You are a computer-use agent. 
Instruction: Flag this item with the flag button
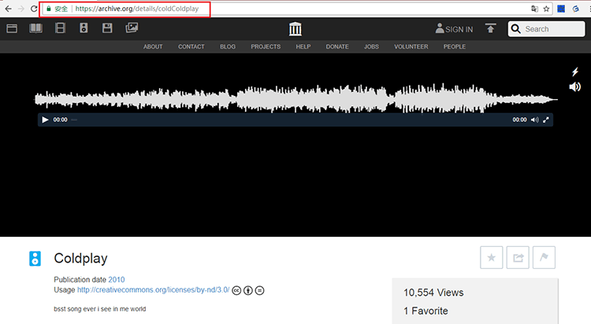click(544, 257)
